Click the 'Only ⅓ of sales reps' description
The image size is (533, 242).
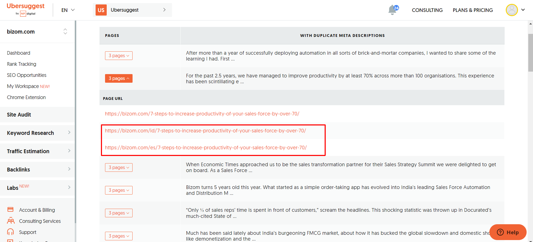[338, 213]
